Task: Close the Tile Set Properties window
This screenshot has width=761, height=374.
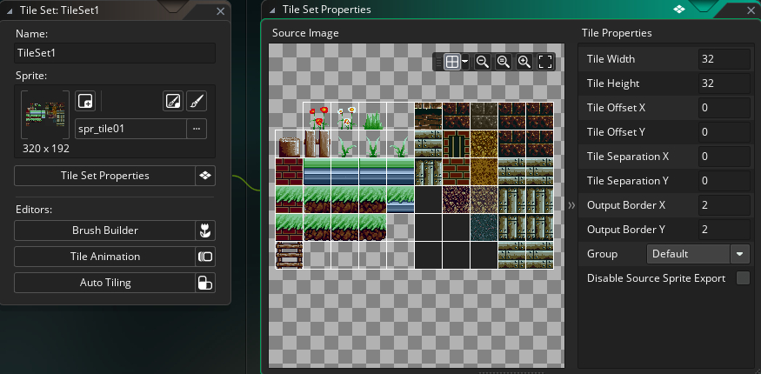Action: coord(751,10)
